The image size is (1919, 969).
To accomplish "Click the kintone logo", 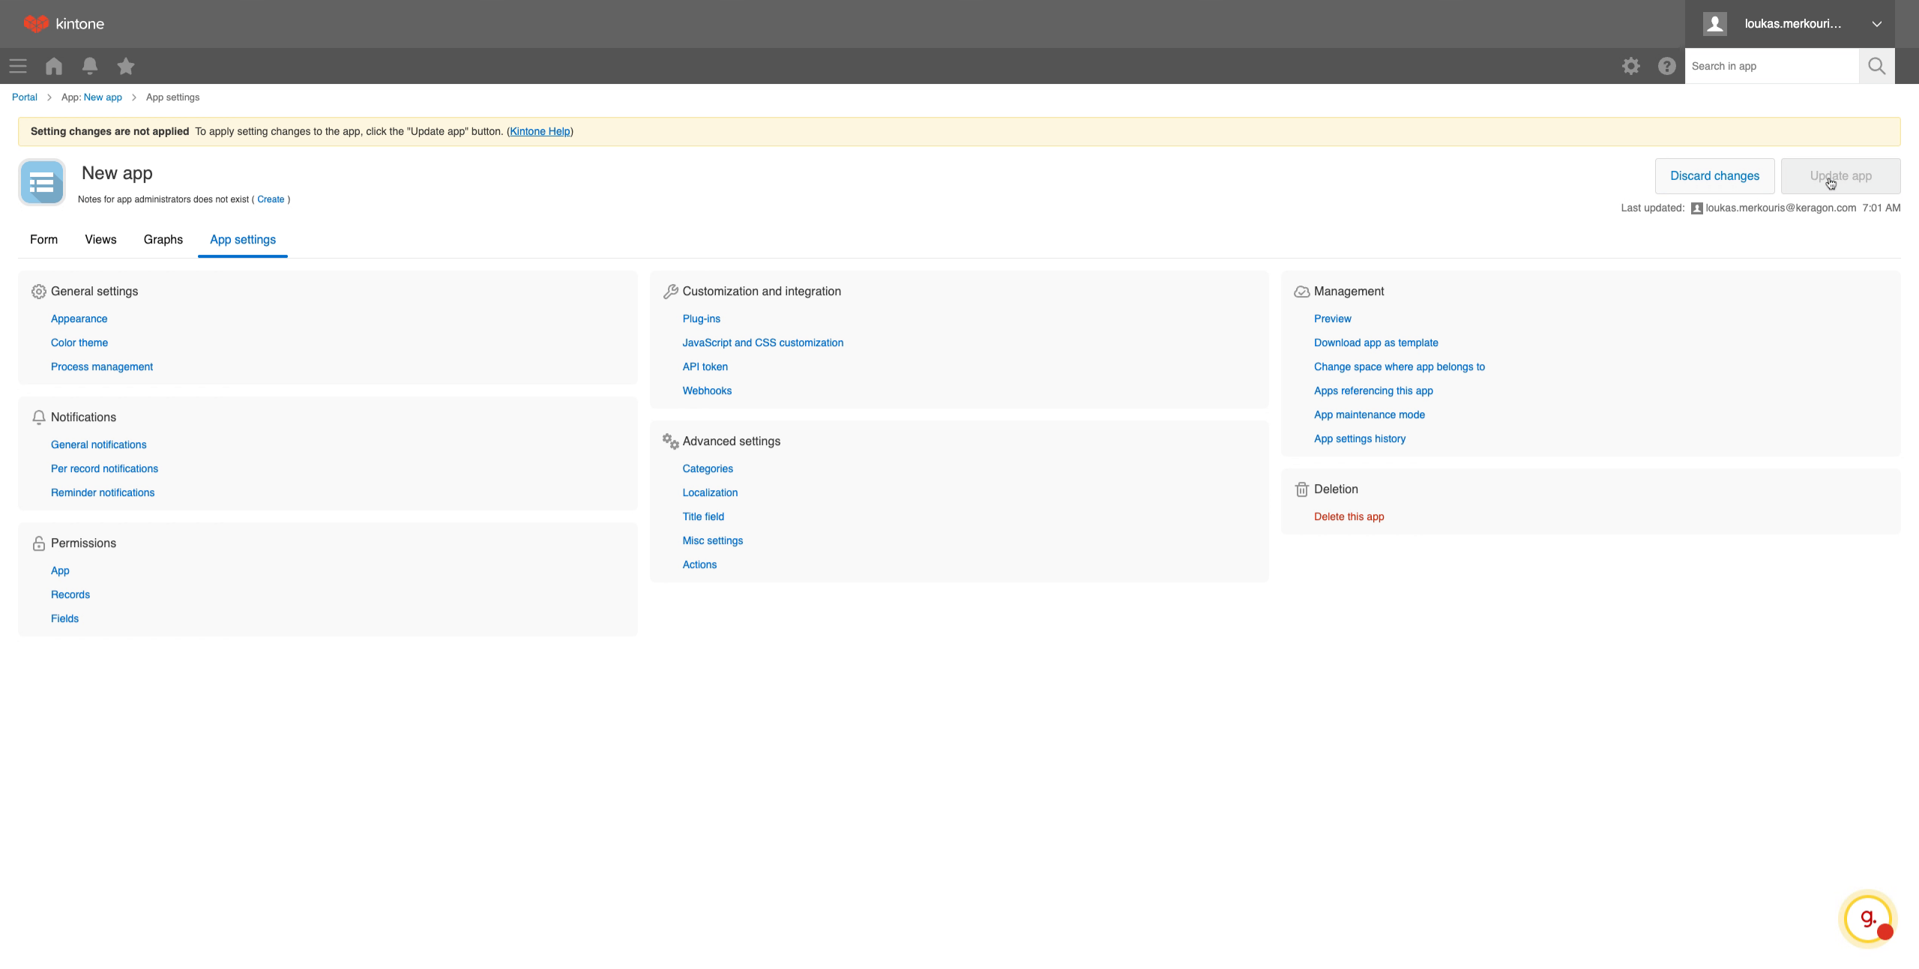I will click(64, 24).
